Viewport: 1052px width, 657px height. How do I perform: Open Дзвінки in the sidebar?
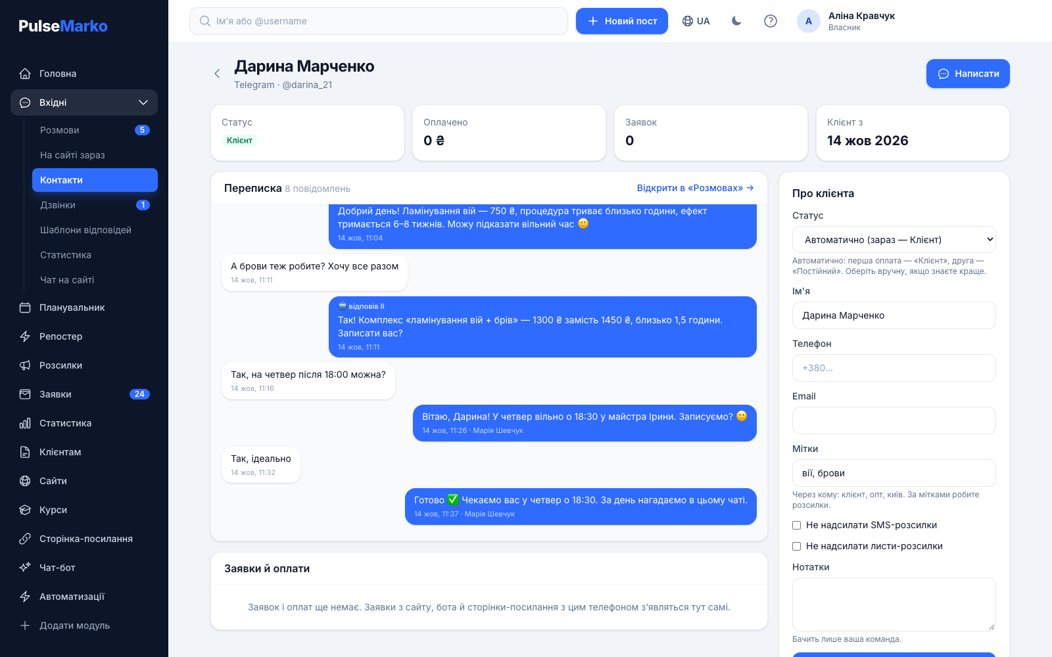[x=95, y=205]
